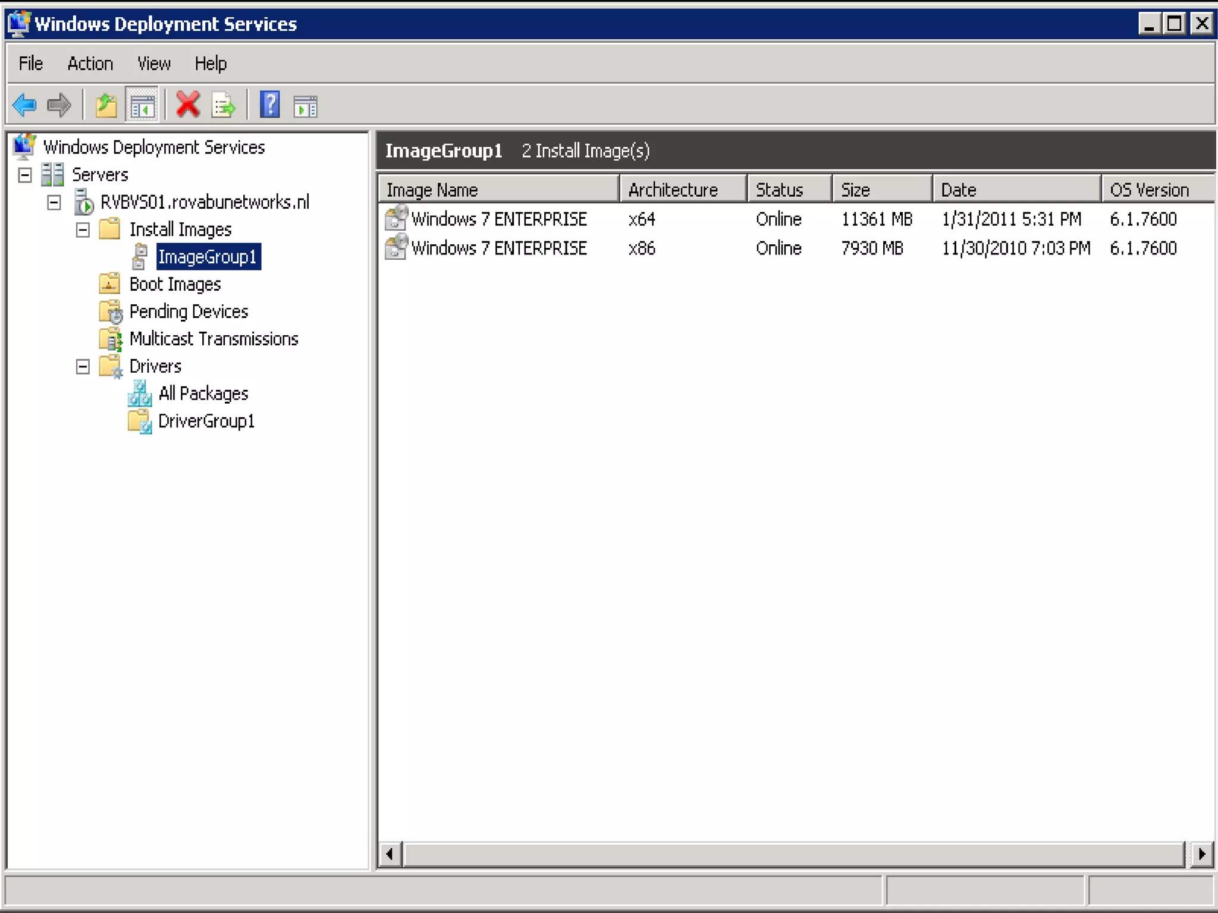Click the Forward arrow toolbar icon
The height and width of the screenshot is (913, 1218).
coord(59,105)
